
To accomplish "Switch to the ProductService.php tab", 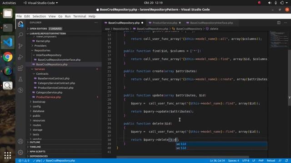I will 165,23.
